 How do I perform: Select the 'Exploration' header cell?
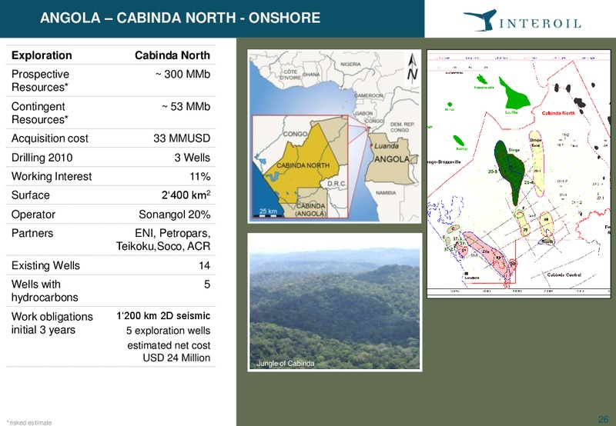pyautogui.click(x=42, y=55)
